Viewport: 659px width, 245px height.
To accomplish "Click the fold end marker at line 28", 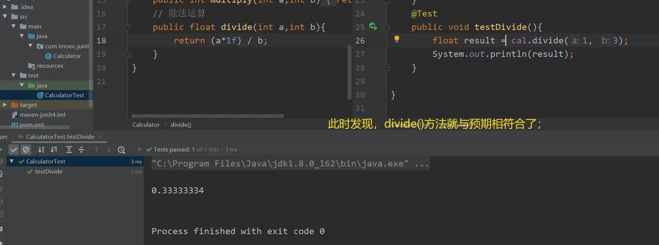I will [x=386, y=67].
